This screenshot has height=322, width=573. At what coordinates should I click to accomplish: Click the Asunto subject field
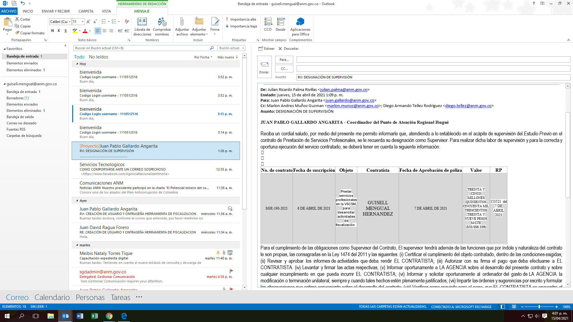pos(433,77)
